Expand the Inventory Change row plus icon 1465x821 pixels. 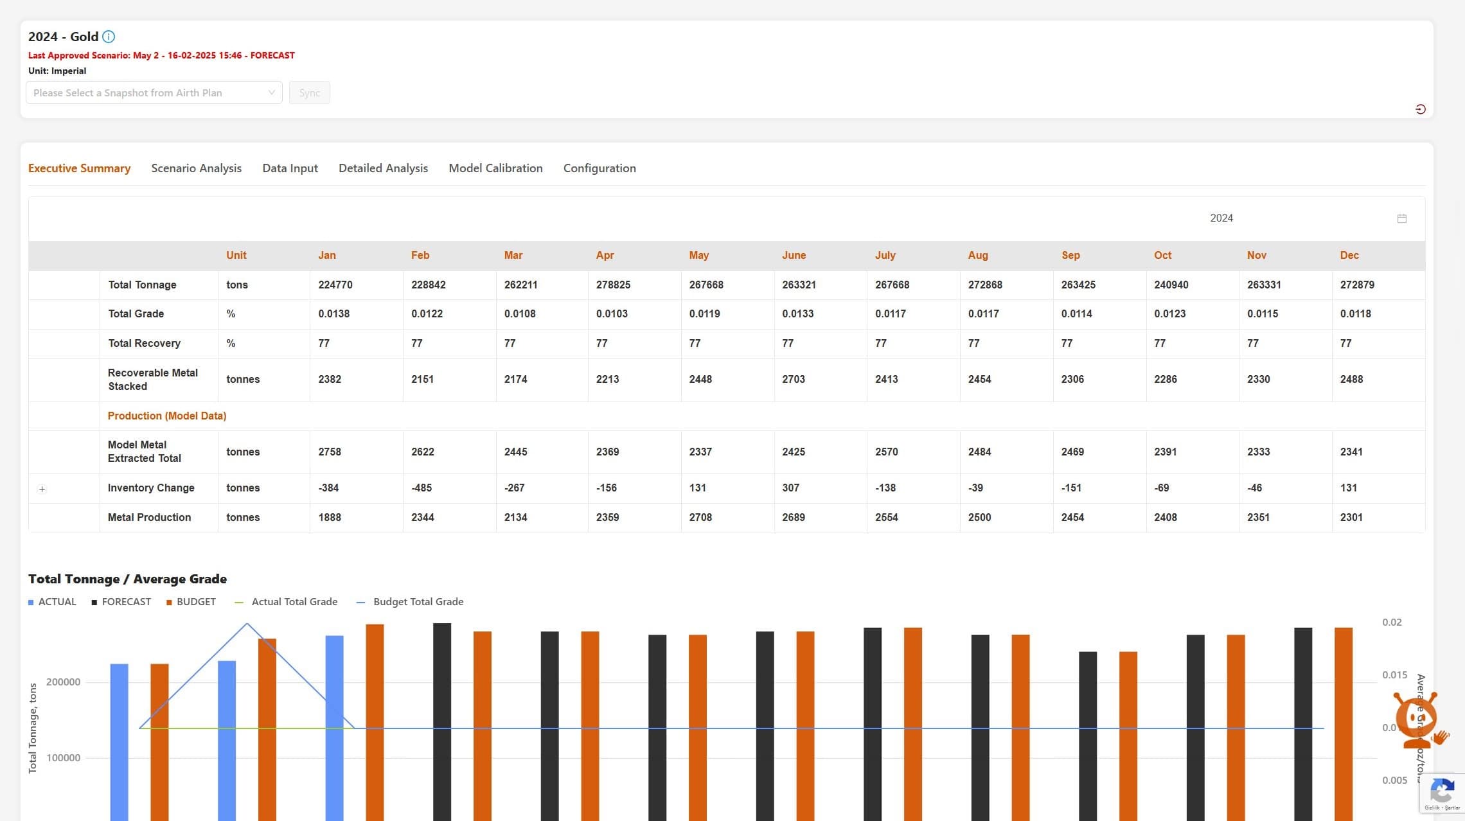pyautogui.click(x=42, y=489)
